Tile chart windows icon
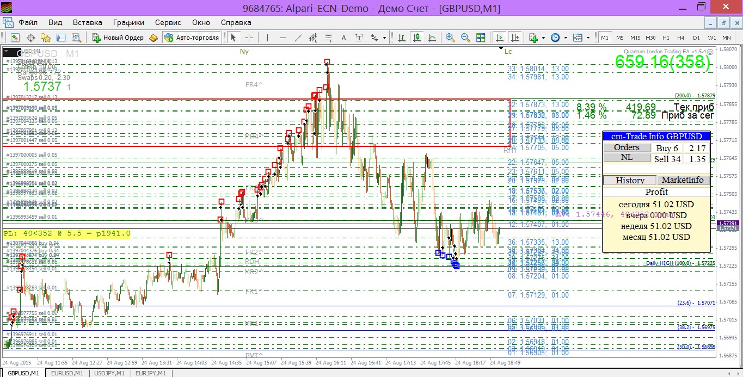Screen dimensions: 743x377 point(481,38)
